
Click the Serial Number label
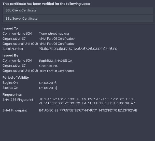point(13,49)
